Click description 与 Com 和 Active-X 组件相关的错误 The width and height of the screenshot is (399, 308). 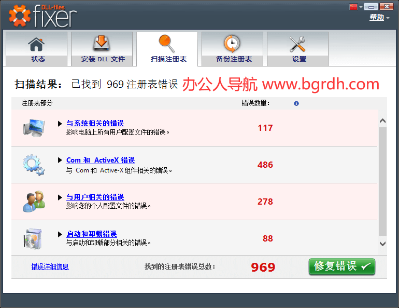119,170
